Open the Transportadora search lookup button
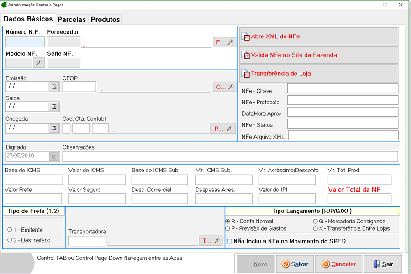Viewport: 411px width, 274px height. pyautogui.click(x=211, y=241)
